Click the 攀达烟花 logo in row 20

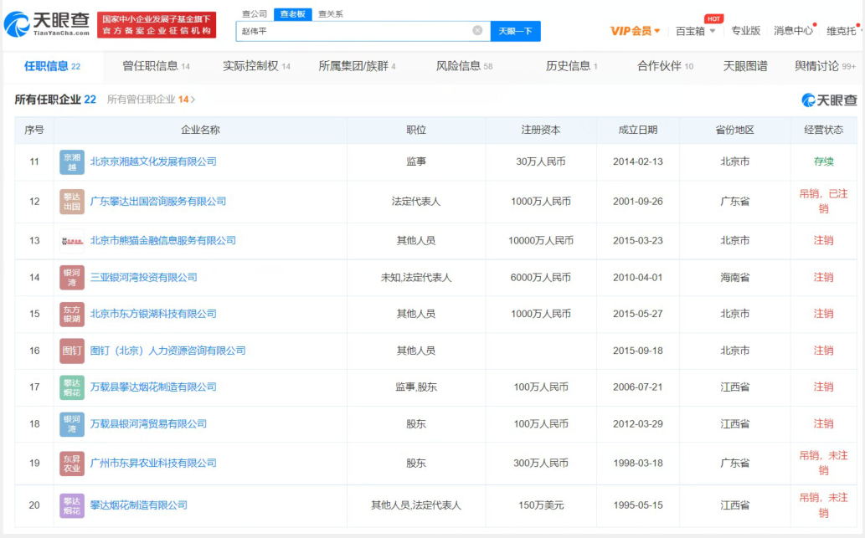(72, 505)
